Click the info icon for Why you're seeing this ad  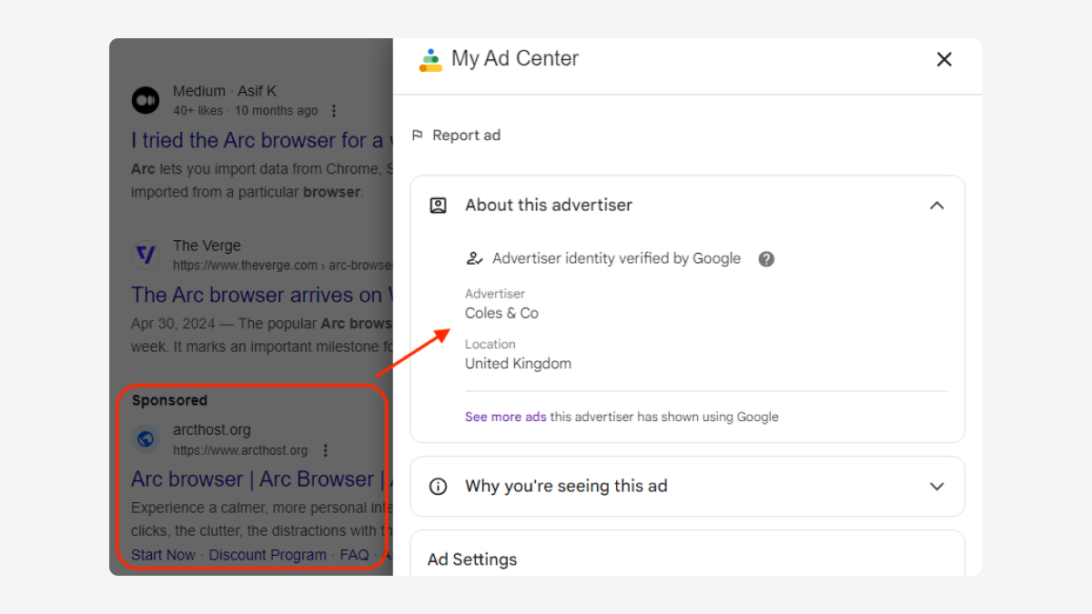pos(438,486)
